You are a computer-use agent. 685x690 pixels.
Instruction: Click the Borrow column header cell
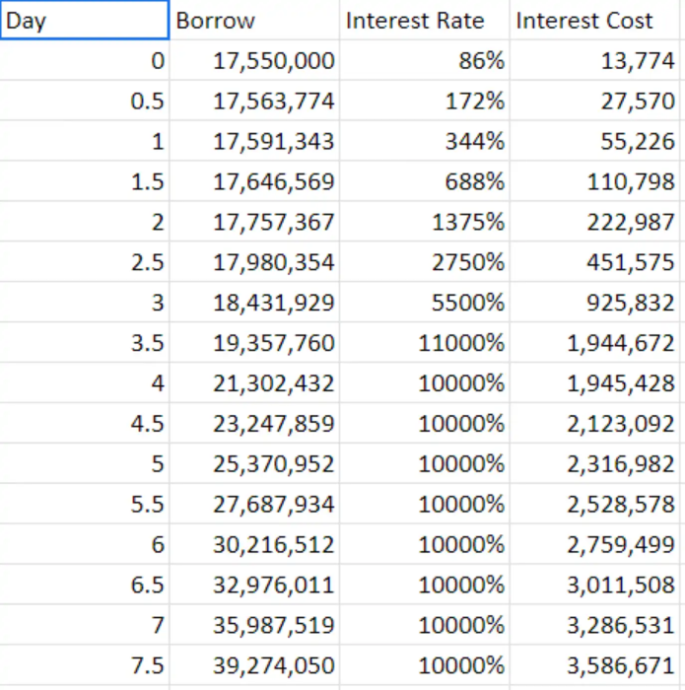254,21
